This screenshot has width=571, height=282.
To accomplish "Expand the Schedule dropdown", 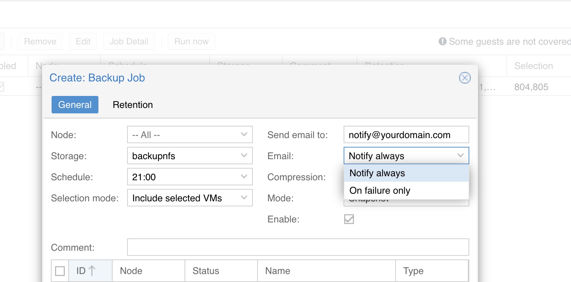I will coord(244,177).
